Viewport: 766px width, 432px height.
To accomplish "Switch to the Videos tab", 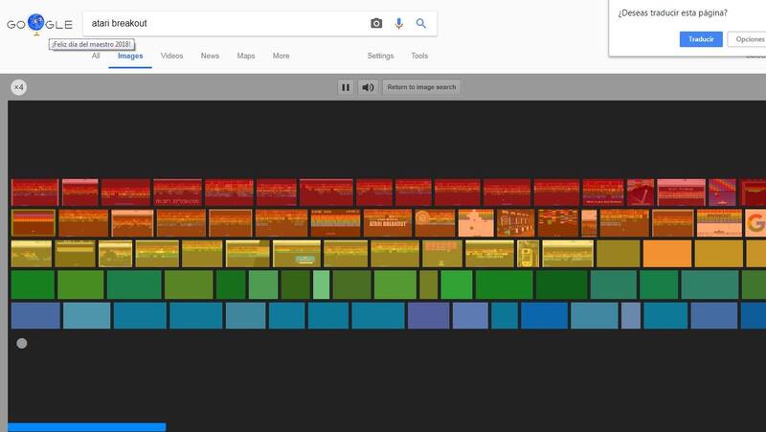I will click(171, 56).
